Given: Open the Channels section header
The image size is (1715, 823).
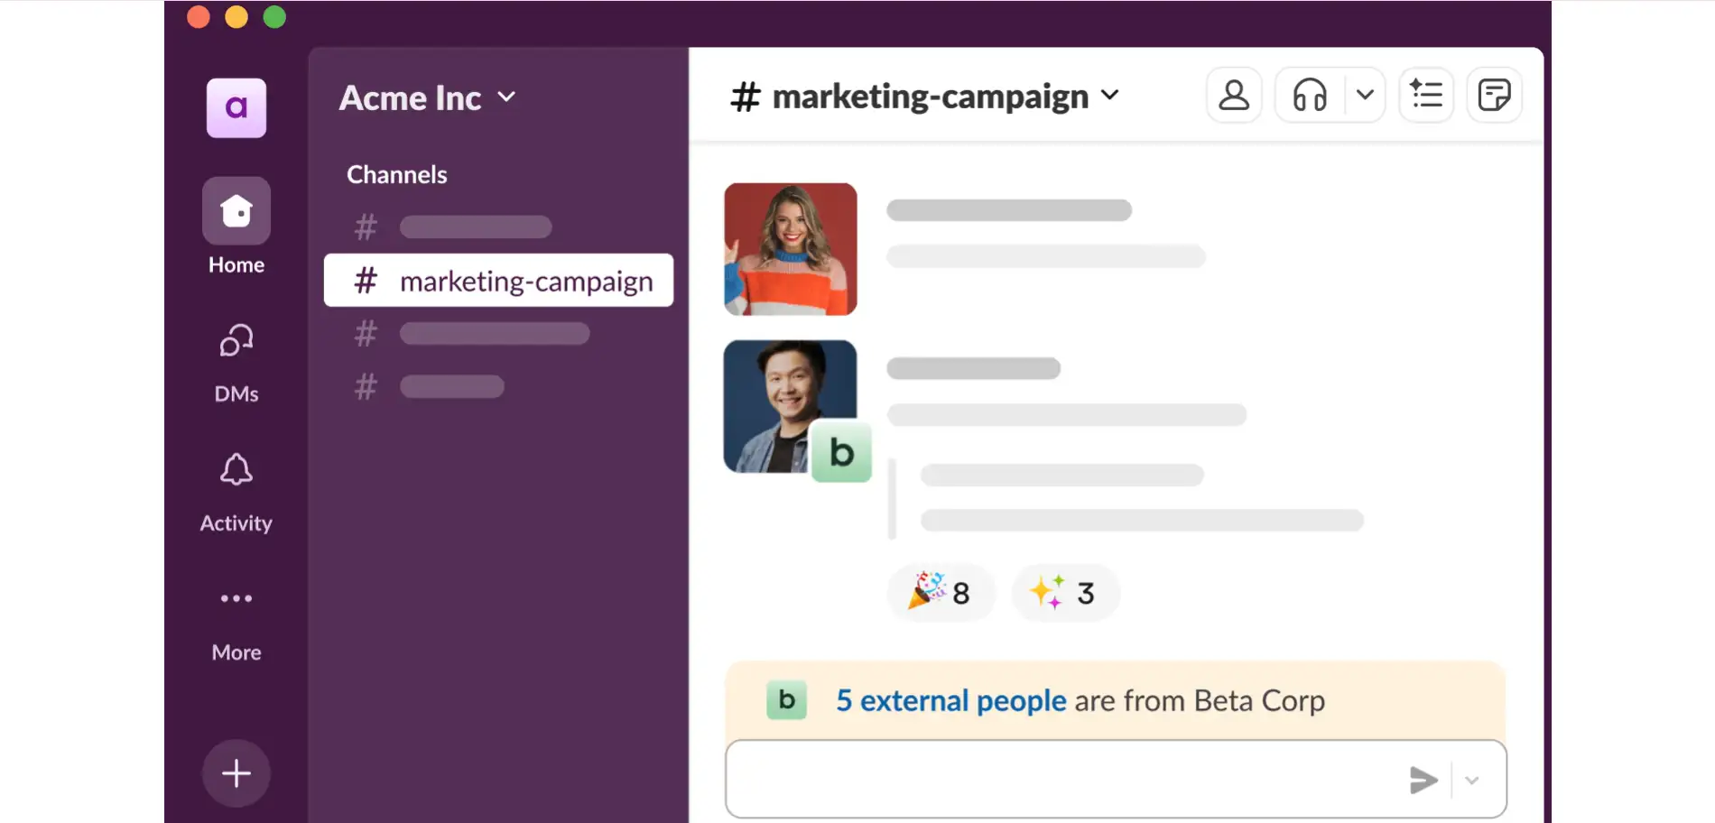Looking at the screenshot, I should tap(397, 173).
